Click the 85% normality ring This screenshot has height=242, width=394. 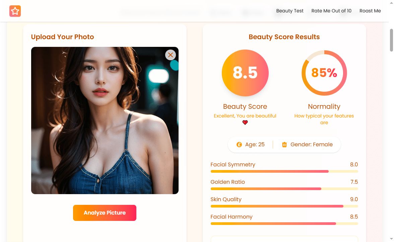[324, 73]
